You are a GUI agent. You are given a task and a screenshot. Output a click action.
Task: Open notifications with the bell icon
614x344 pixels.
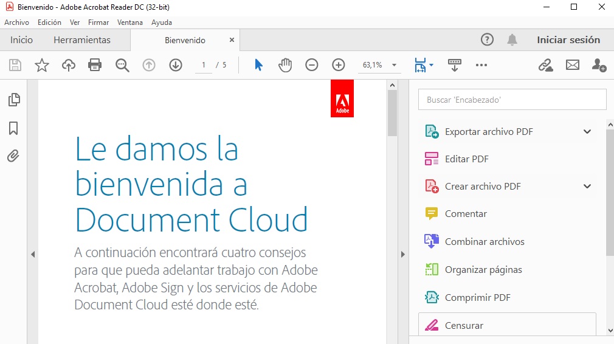coord(512,40)
